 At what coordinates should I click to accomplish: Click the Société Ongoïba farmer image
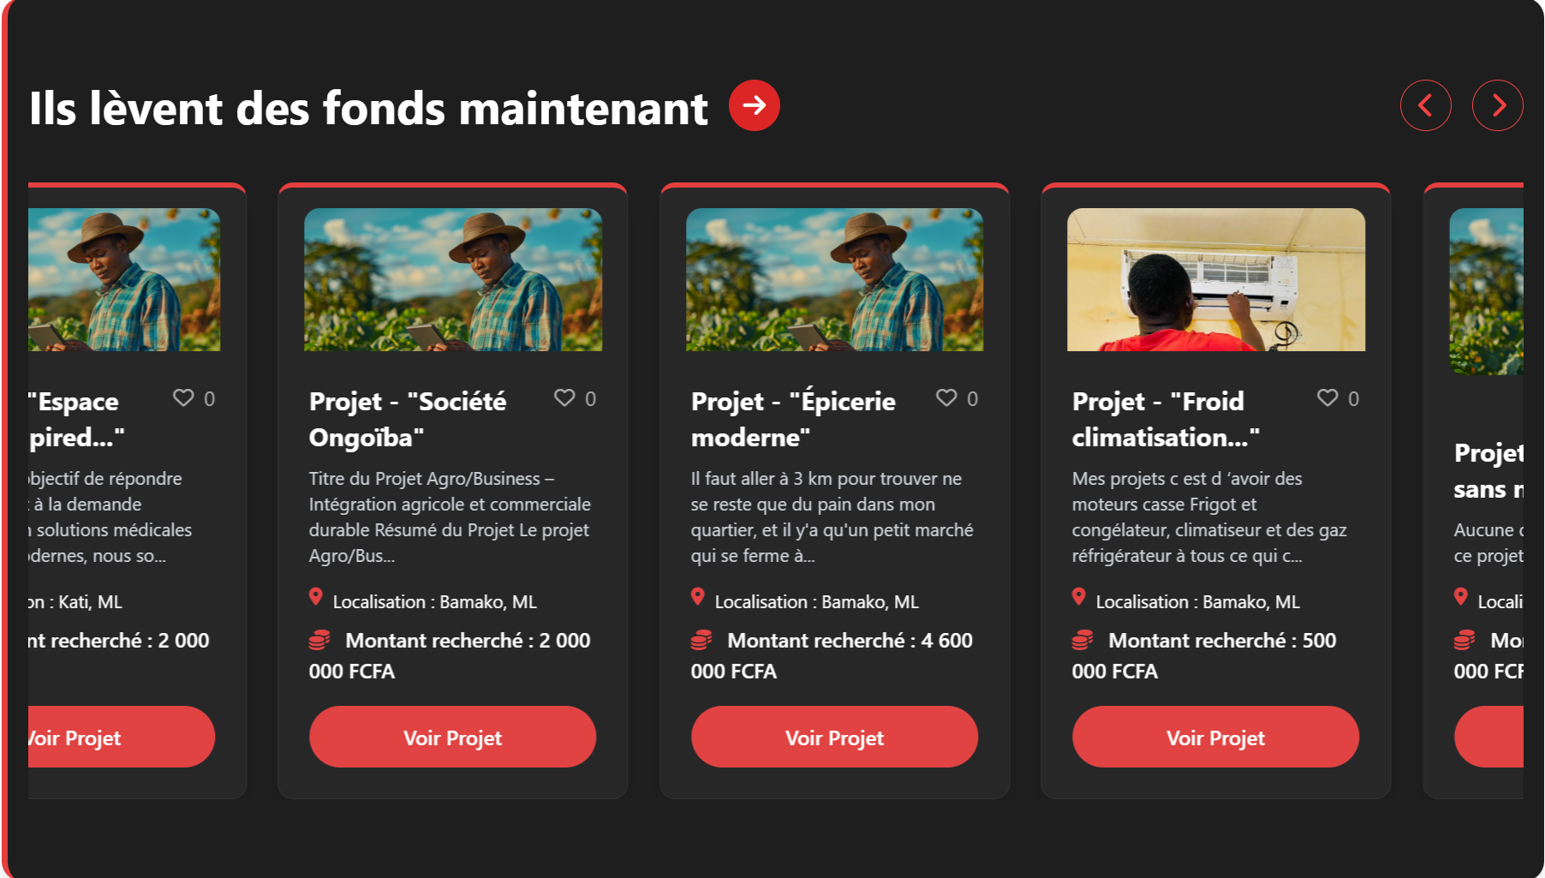click(x=452, y=279)
